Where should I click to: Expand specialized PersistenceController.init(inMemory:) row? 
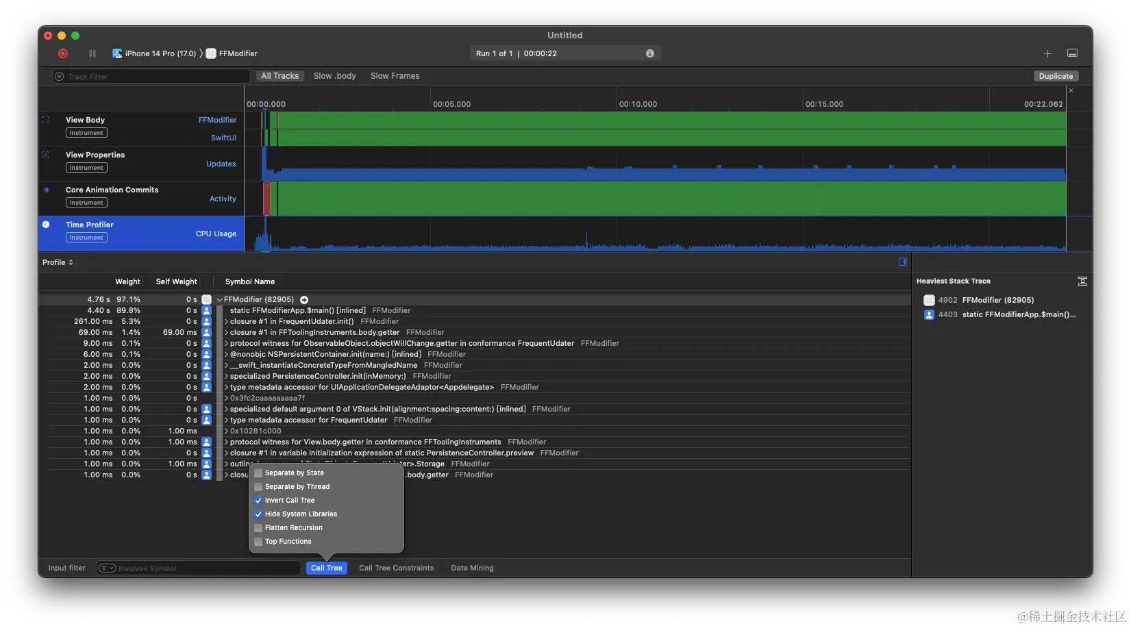click(x=227, y=376)
